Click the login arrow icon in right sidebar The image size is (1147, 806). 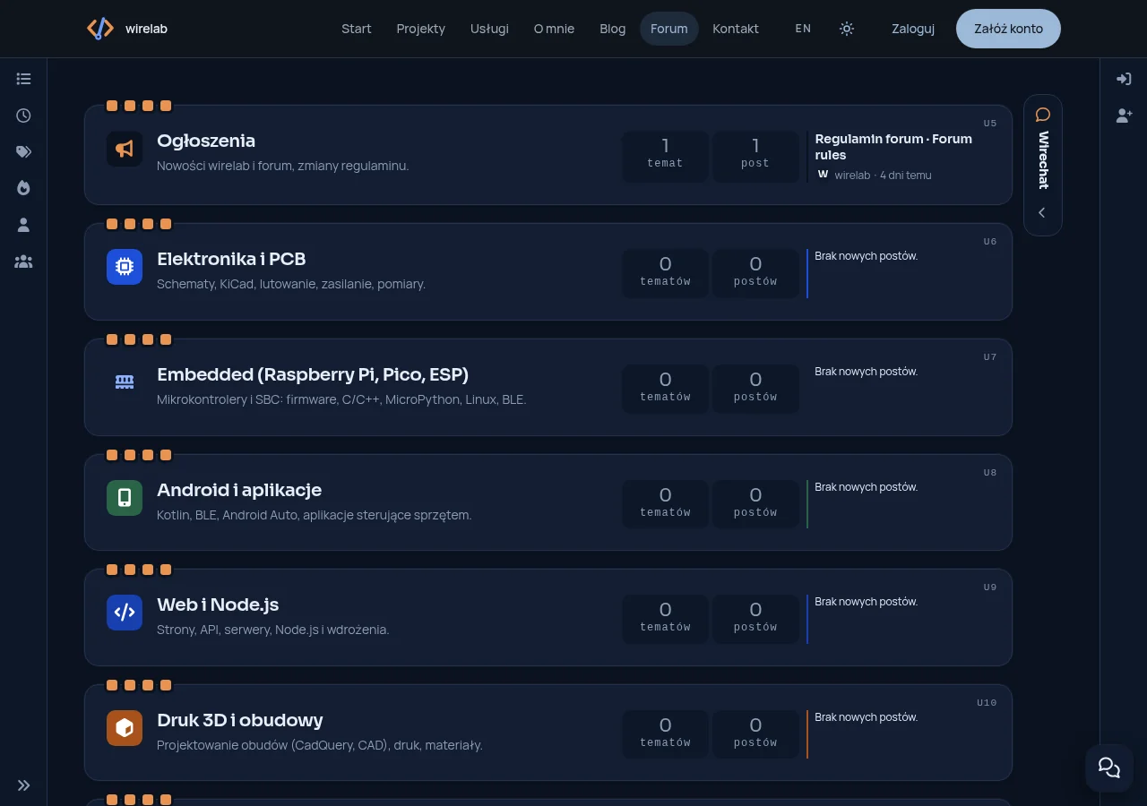(1124, 79)
